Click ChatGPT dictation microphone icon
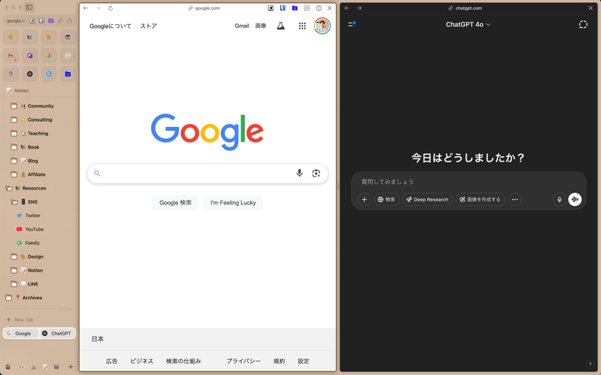 click(x=559, y=199)
